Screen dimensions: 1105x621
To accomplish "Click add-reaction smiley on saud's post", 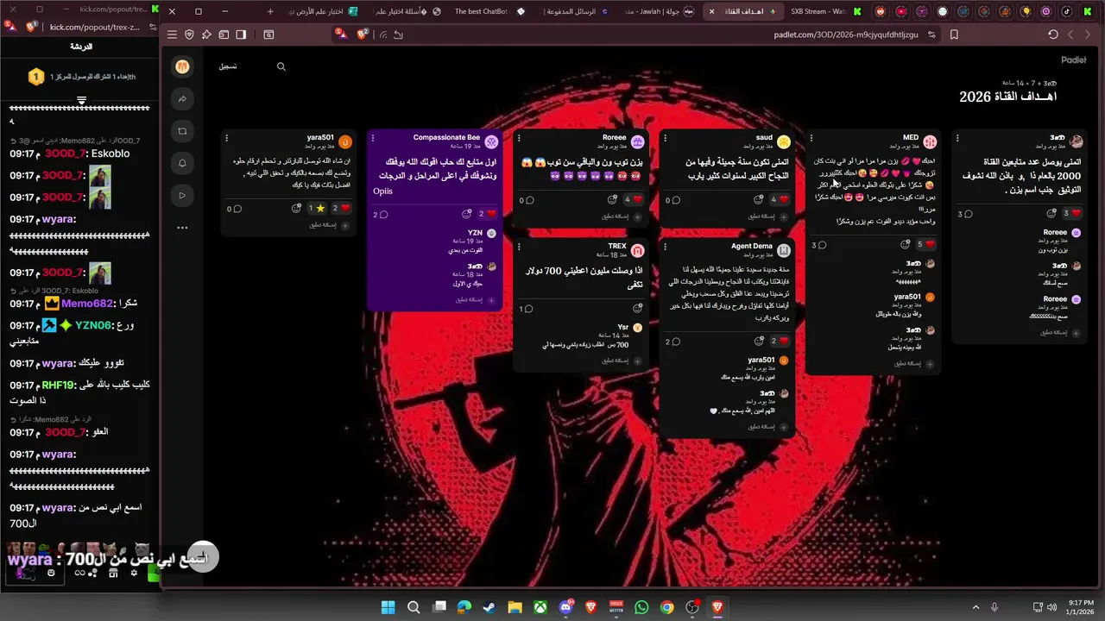I will 758,200.
